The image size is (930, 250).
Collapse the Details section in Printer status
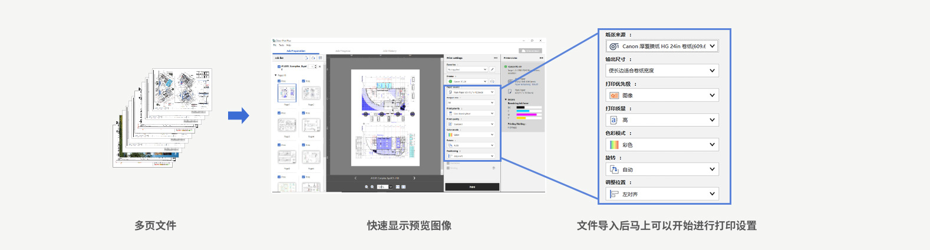point(506,99)
